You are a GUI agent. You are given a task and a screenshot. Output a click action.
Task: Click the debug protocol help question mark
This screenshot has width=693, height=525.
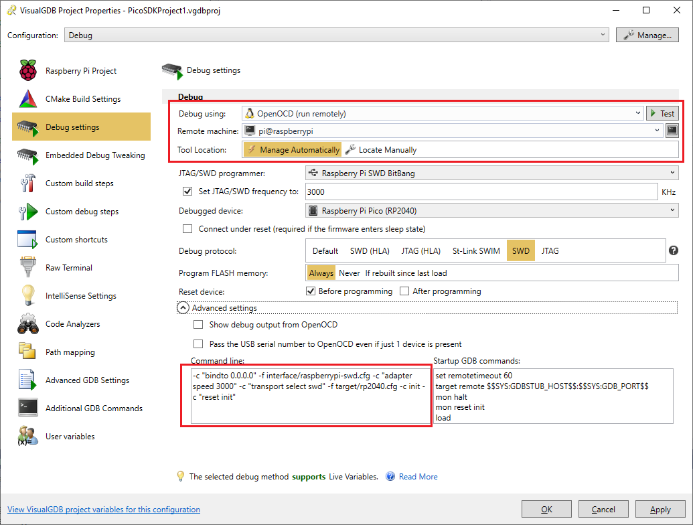click(673, 250)
